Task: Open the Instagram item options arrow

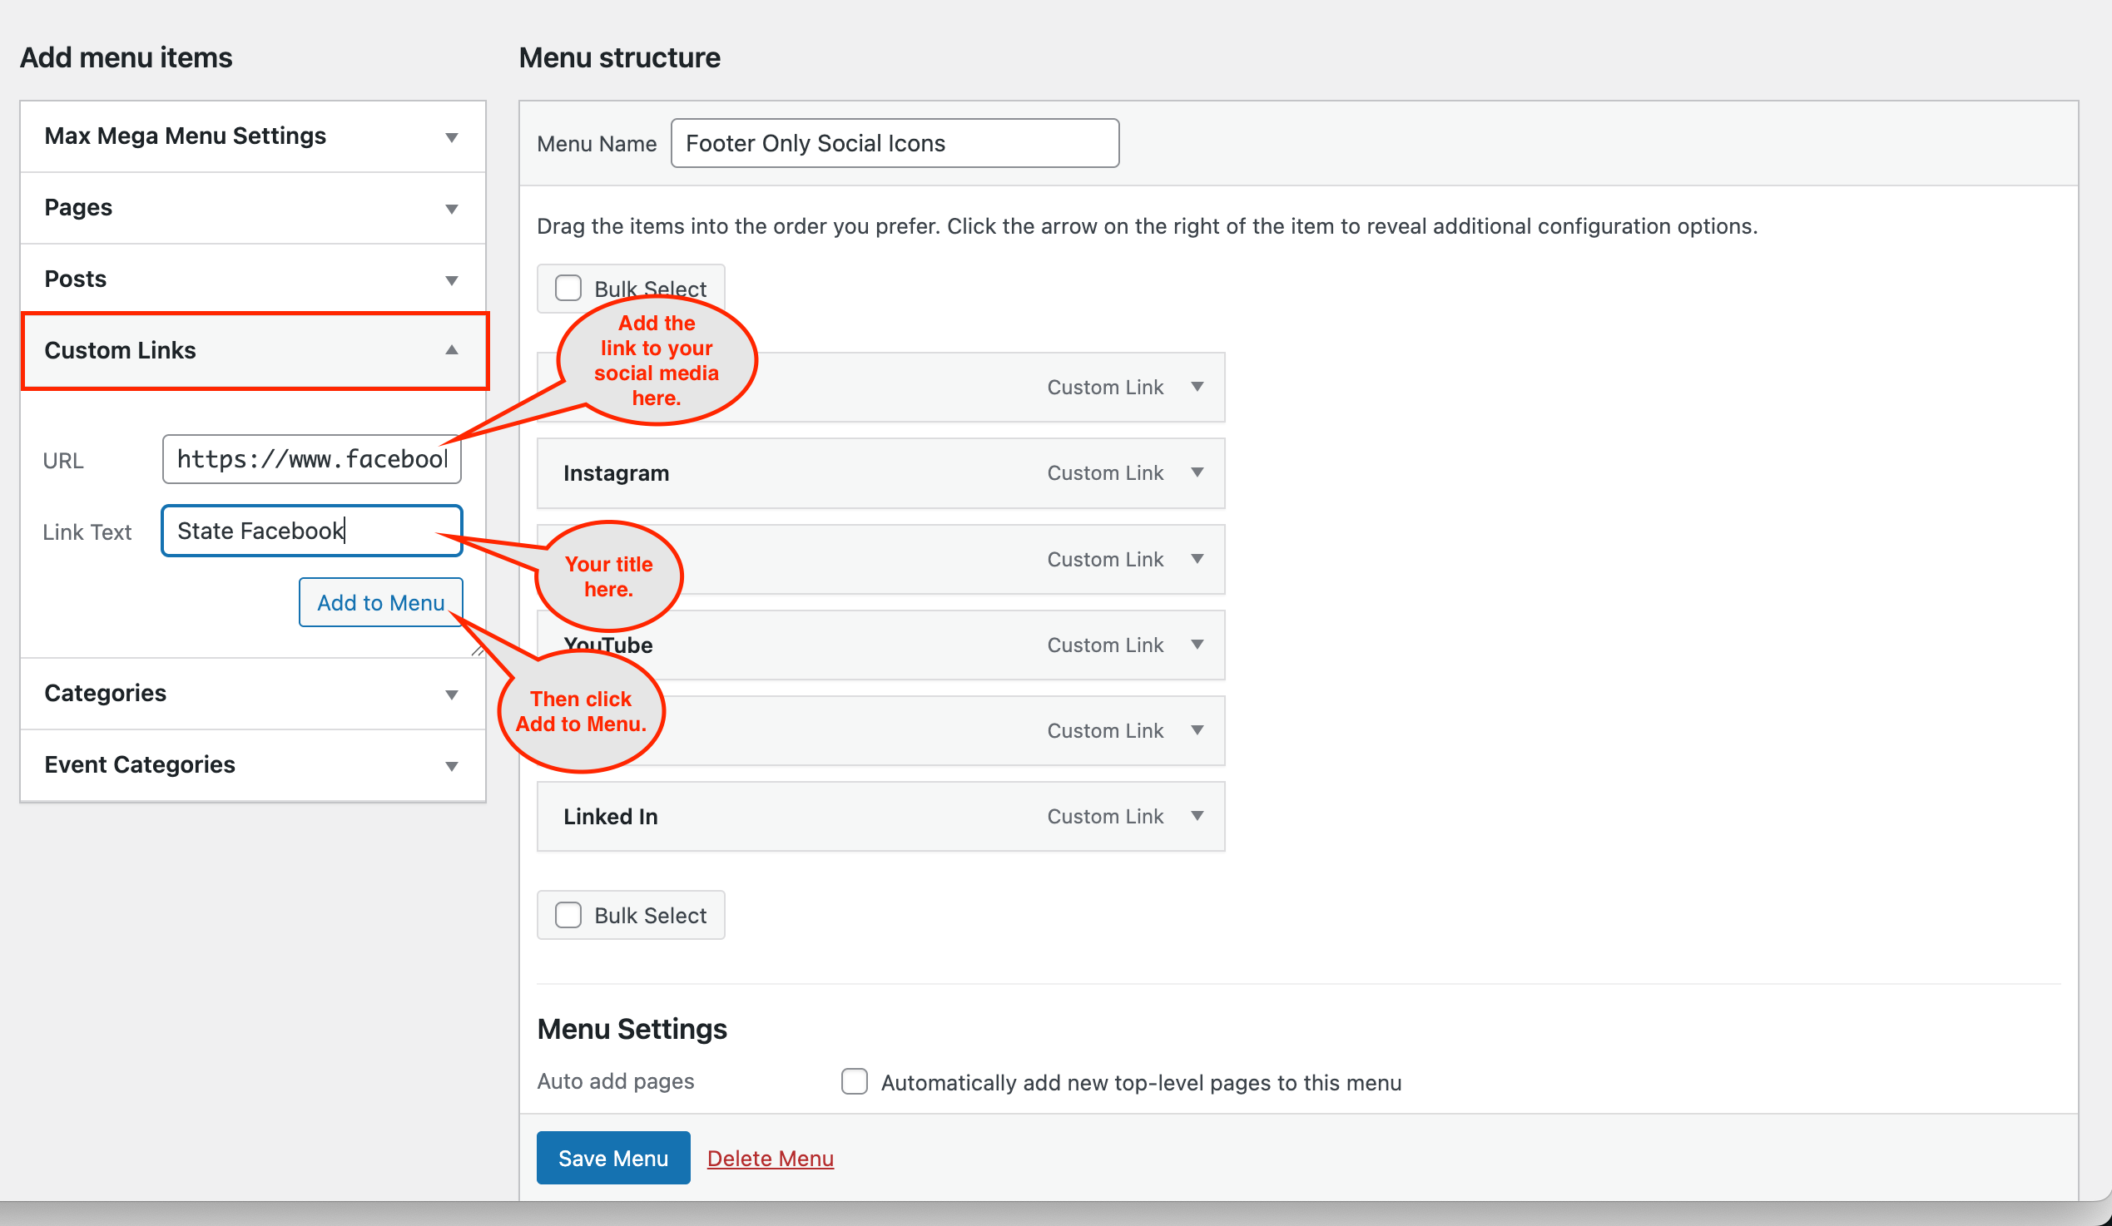Action: [1197, 472]
